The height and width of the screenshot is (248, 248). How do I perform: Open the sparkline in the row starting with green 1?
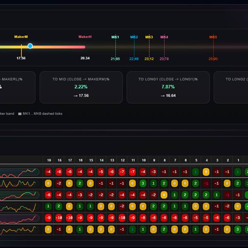click(19, 206)
